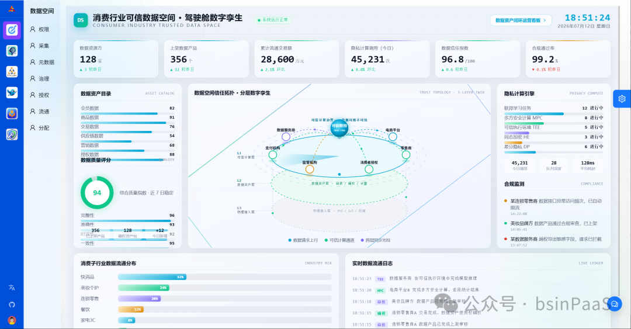Select the 支付机构 node circle
The height and width of the screenshot is (329, 631).
(x=272, y=155)
